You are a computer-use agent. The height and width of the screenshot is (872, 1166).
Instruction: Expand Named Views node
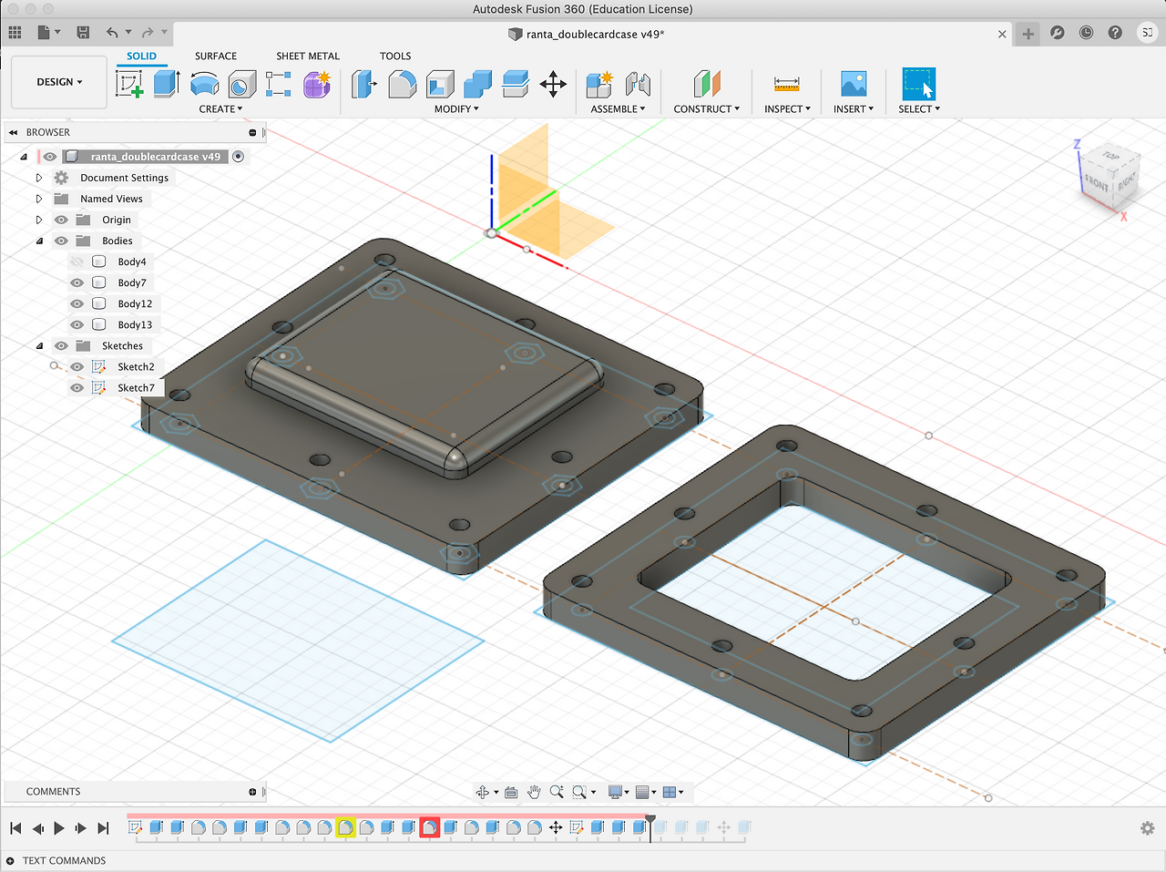(x=39, y=199)
